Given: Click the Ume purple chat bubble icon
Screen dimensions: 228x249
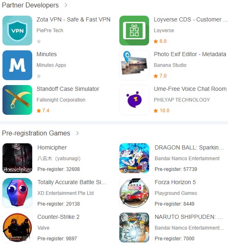Looking at the screenshot, I should coord(134,100).
